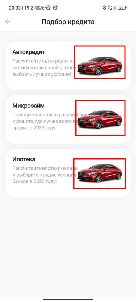Tap the Подбор кредита page title
Screen dimensions: 136x302
pos(68,22)
